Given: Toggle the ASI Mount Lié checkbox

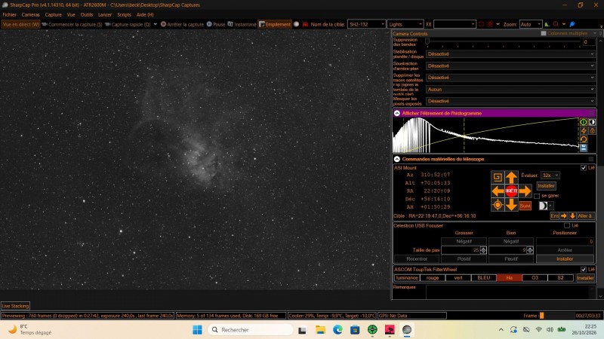Looking at the screenshot, I should (x=583, y=168).
